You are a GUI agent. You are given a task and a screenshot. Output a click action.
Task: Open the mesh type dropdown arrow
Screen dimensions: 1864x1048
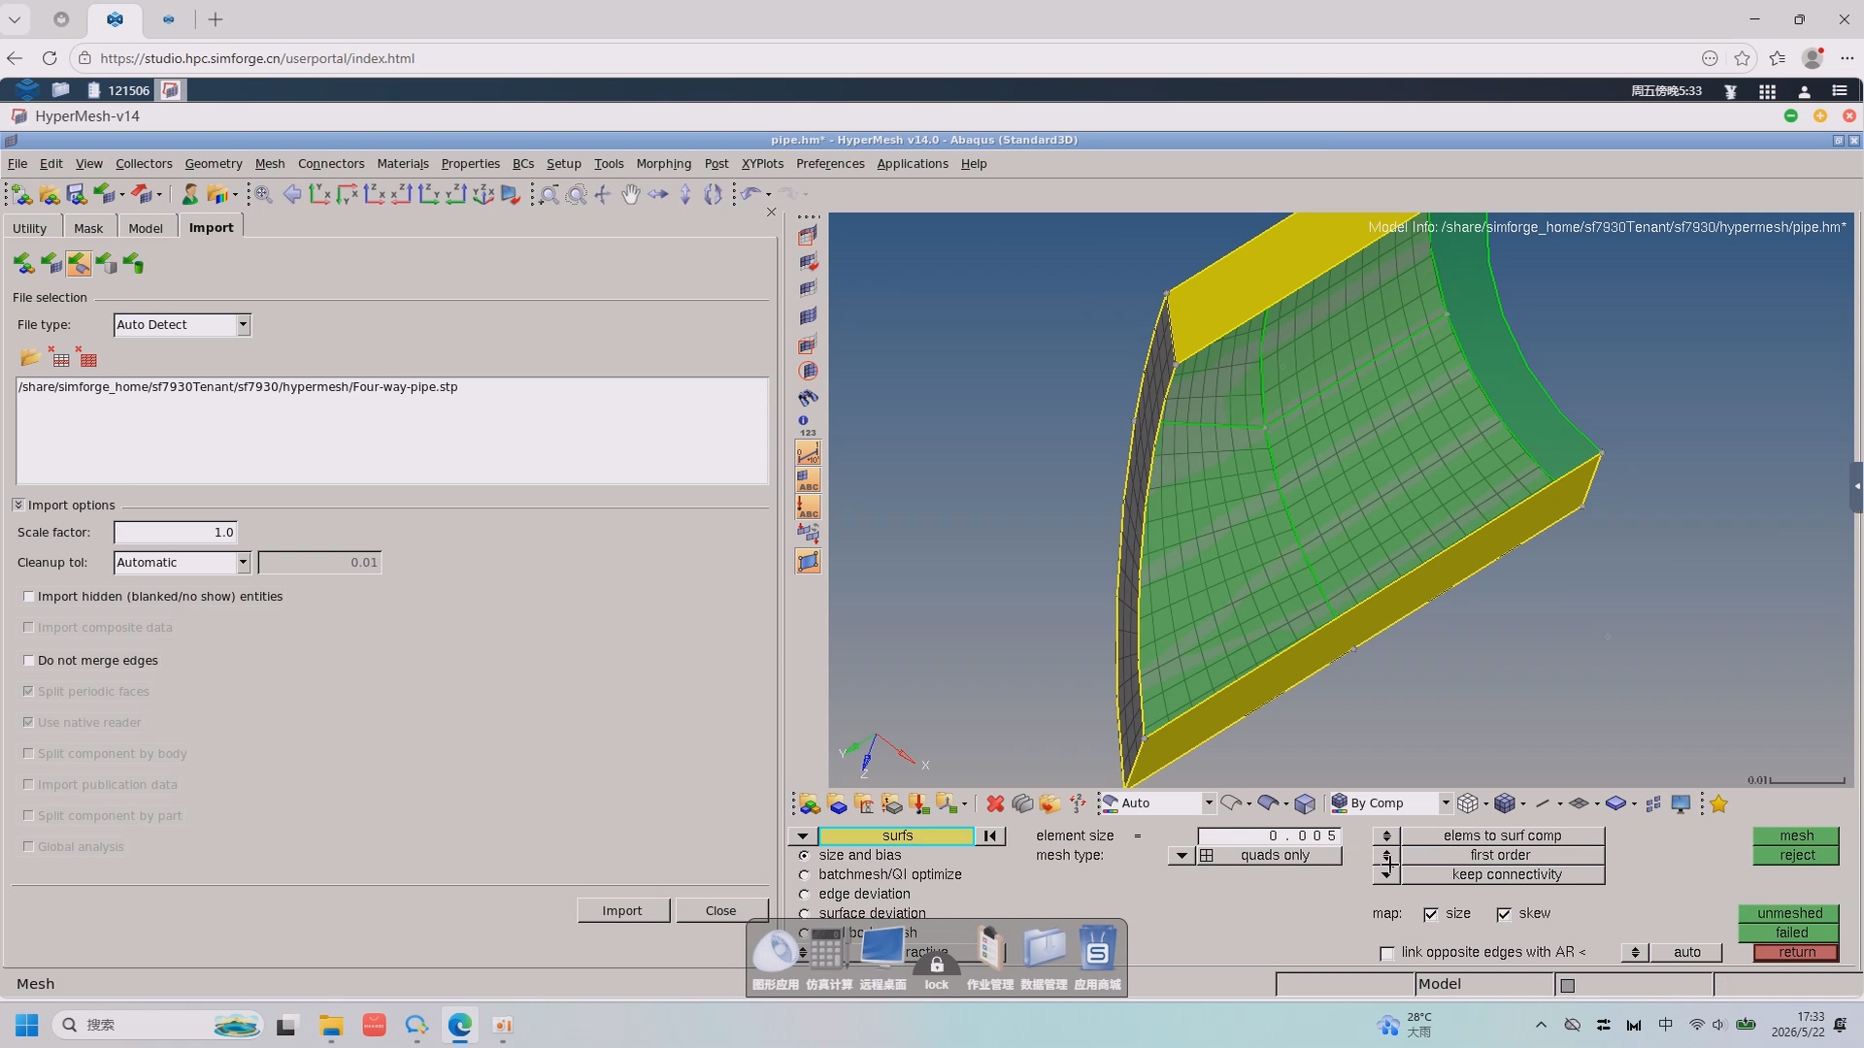tap(1181, 855)
